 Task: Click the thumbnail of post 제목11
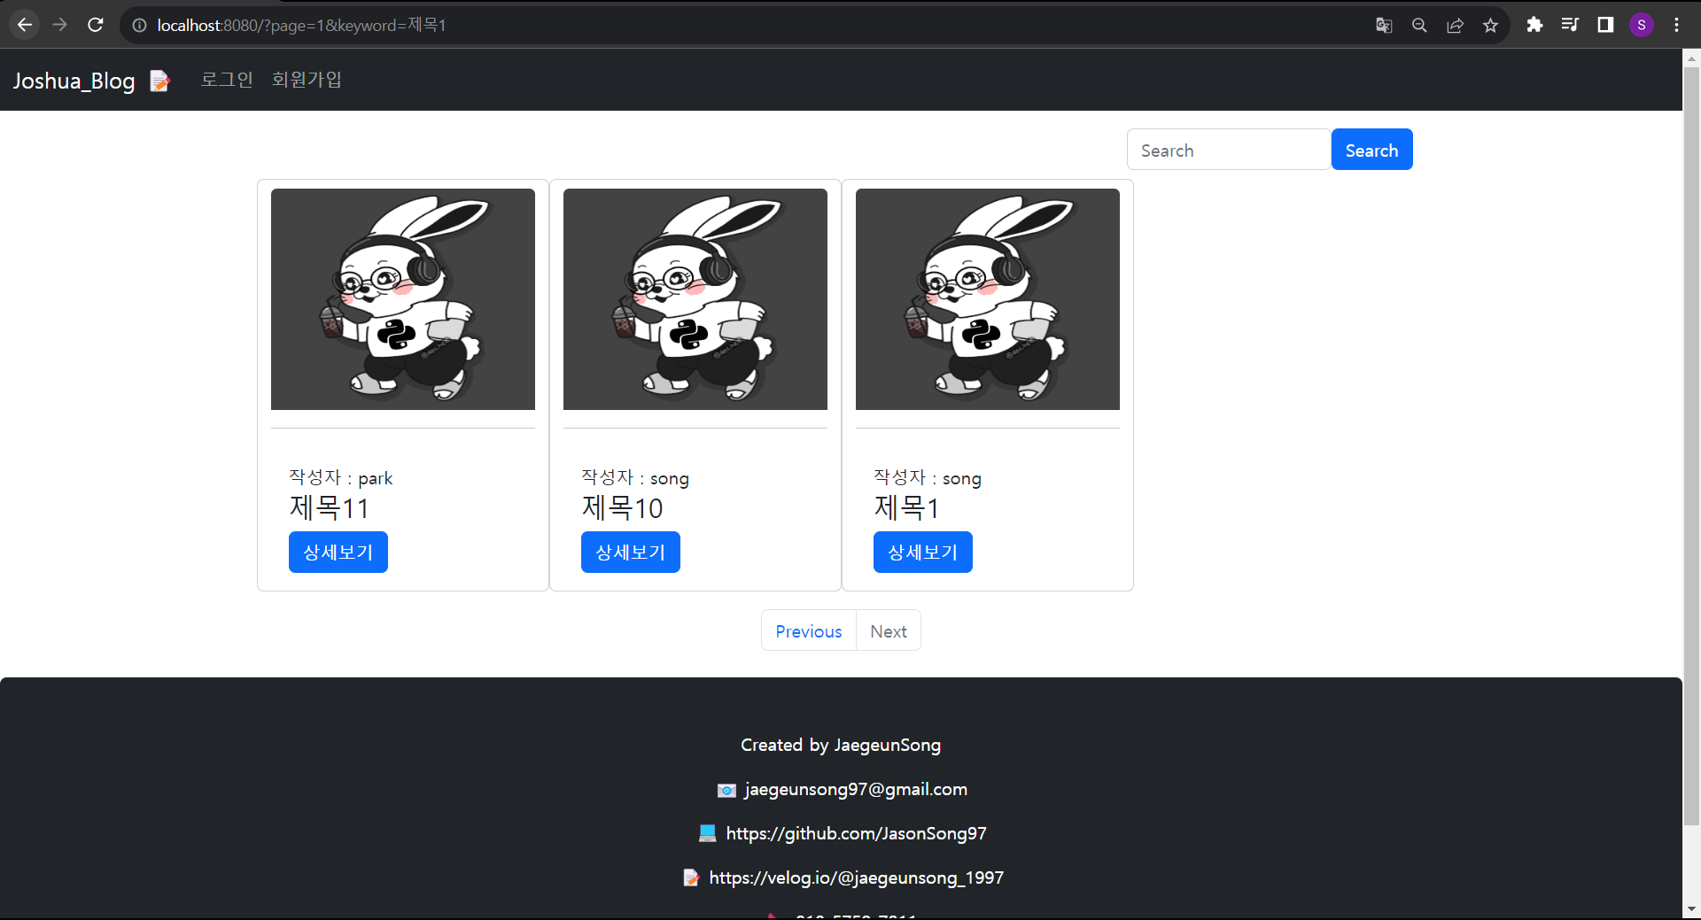pyautogui.click(x=403, y=299)
